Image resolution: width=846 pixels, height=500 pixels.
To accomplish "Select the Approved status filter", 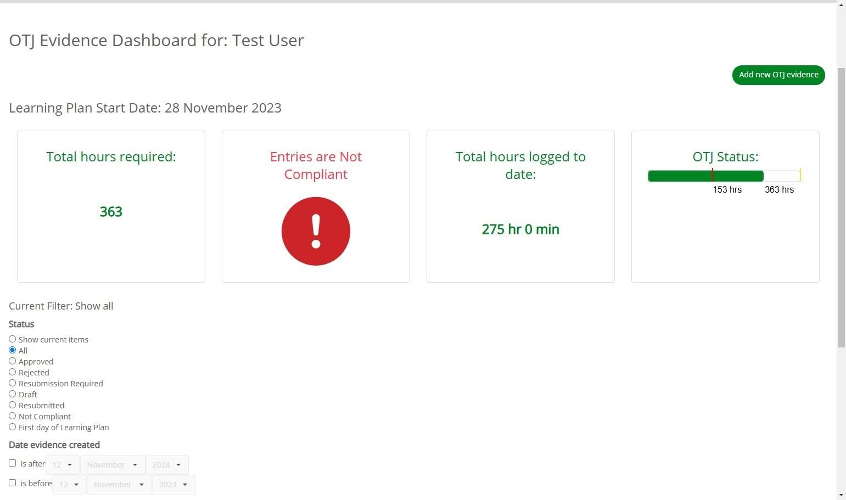I will [12, 361].
